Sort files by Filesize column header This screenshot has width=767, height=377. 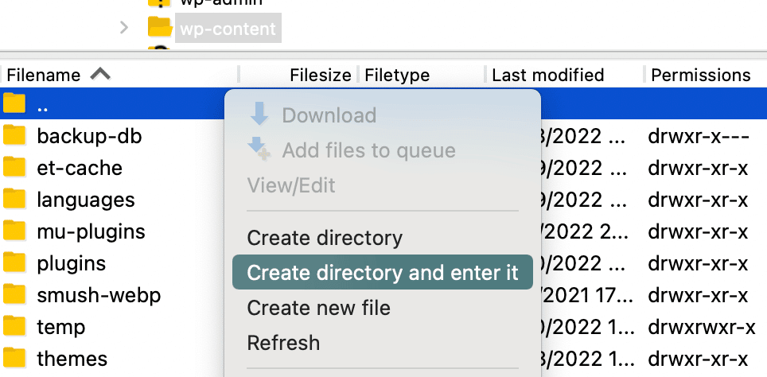tap(320, 76)
